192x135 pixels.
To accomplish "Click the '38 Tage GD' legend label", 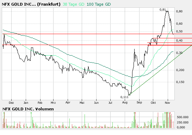I will coord(74,4).
